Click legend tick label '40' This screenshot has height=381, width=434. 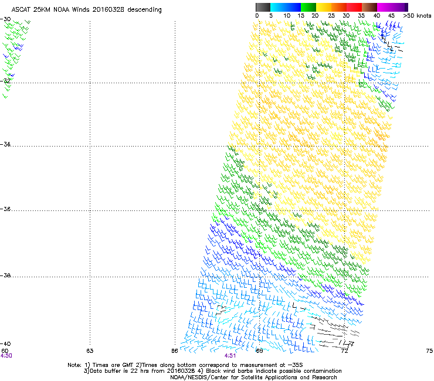377,16
